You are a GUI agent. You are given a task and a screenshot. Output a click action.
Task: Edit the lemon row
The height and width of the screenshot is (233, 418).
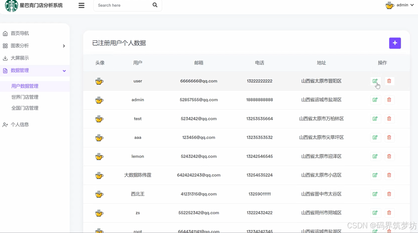tap(375, 156)
